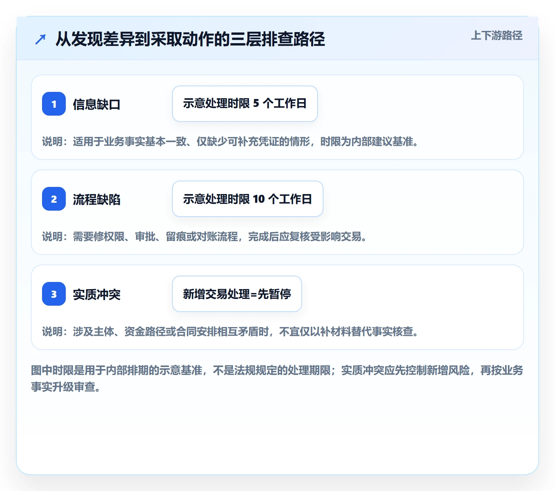
Task: Select the title 从发现差异到采取动作的三层排查路径
Action: point(190,39)
